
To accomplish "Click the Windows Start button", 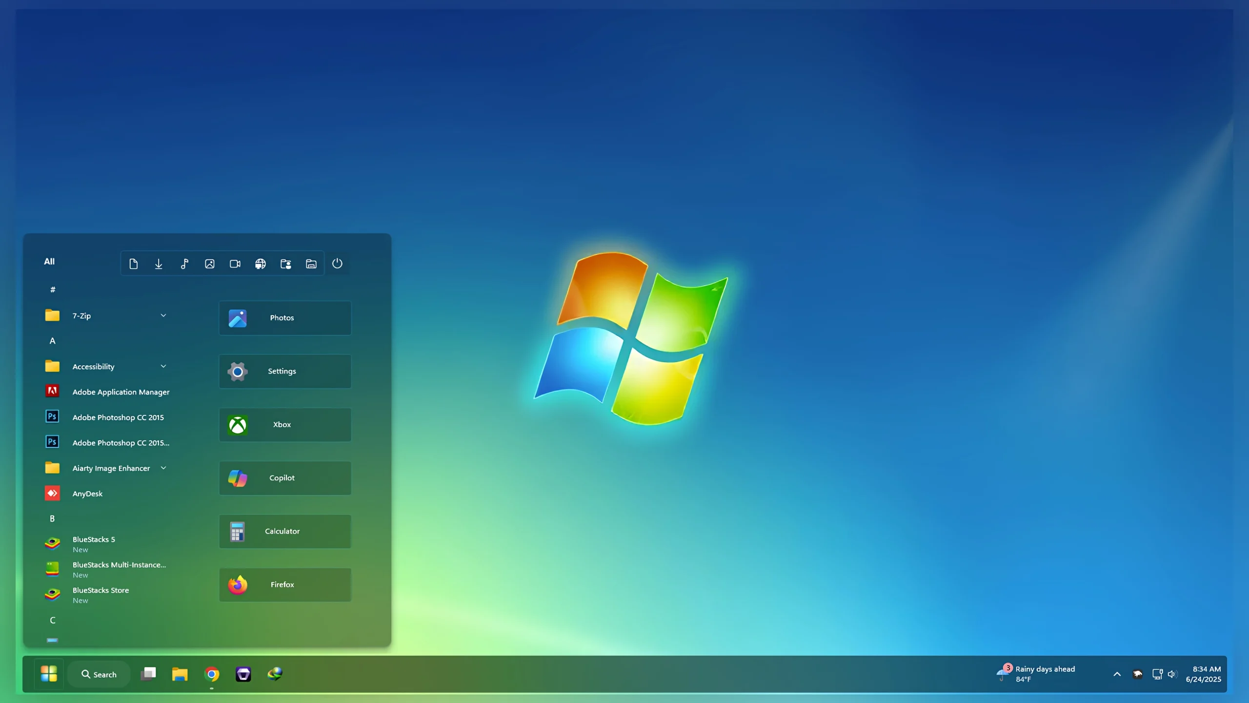I will click(49, 674).
